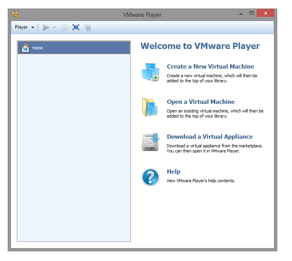Select the Home item in the library

click(x=74, y=48)
